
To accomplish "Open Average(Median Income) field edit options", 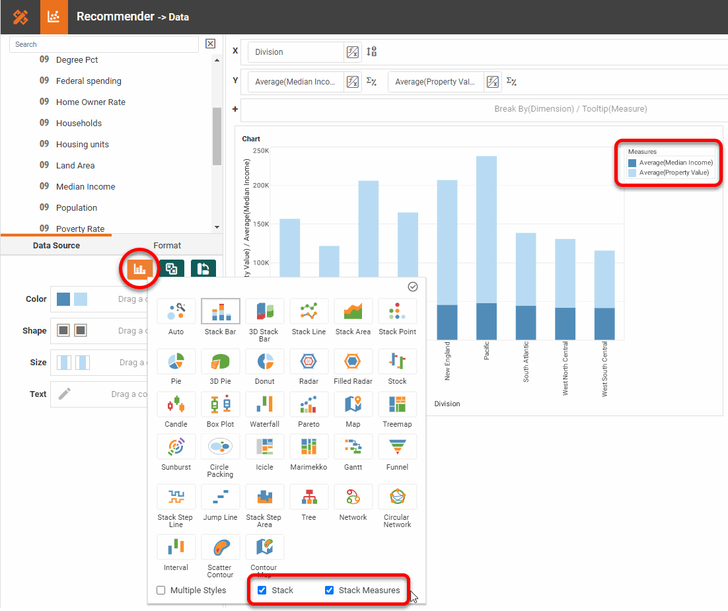I will [353, 82].
